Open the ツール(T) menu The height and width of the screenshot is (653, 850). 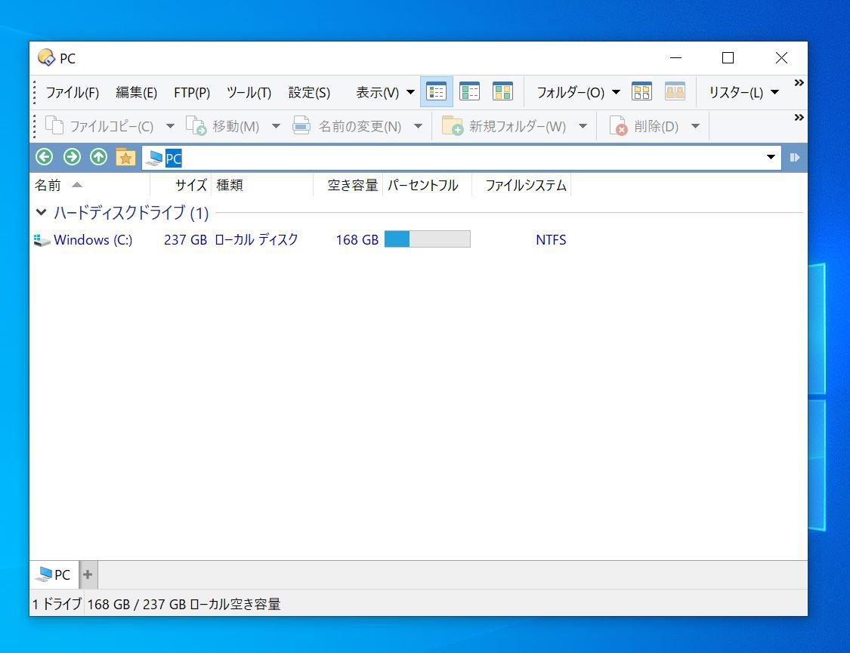coord(249,92)
